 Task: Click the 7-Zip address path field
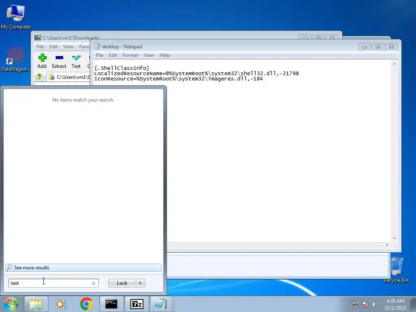tap(69, 77)
